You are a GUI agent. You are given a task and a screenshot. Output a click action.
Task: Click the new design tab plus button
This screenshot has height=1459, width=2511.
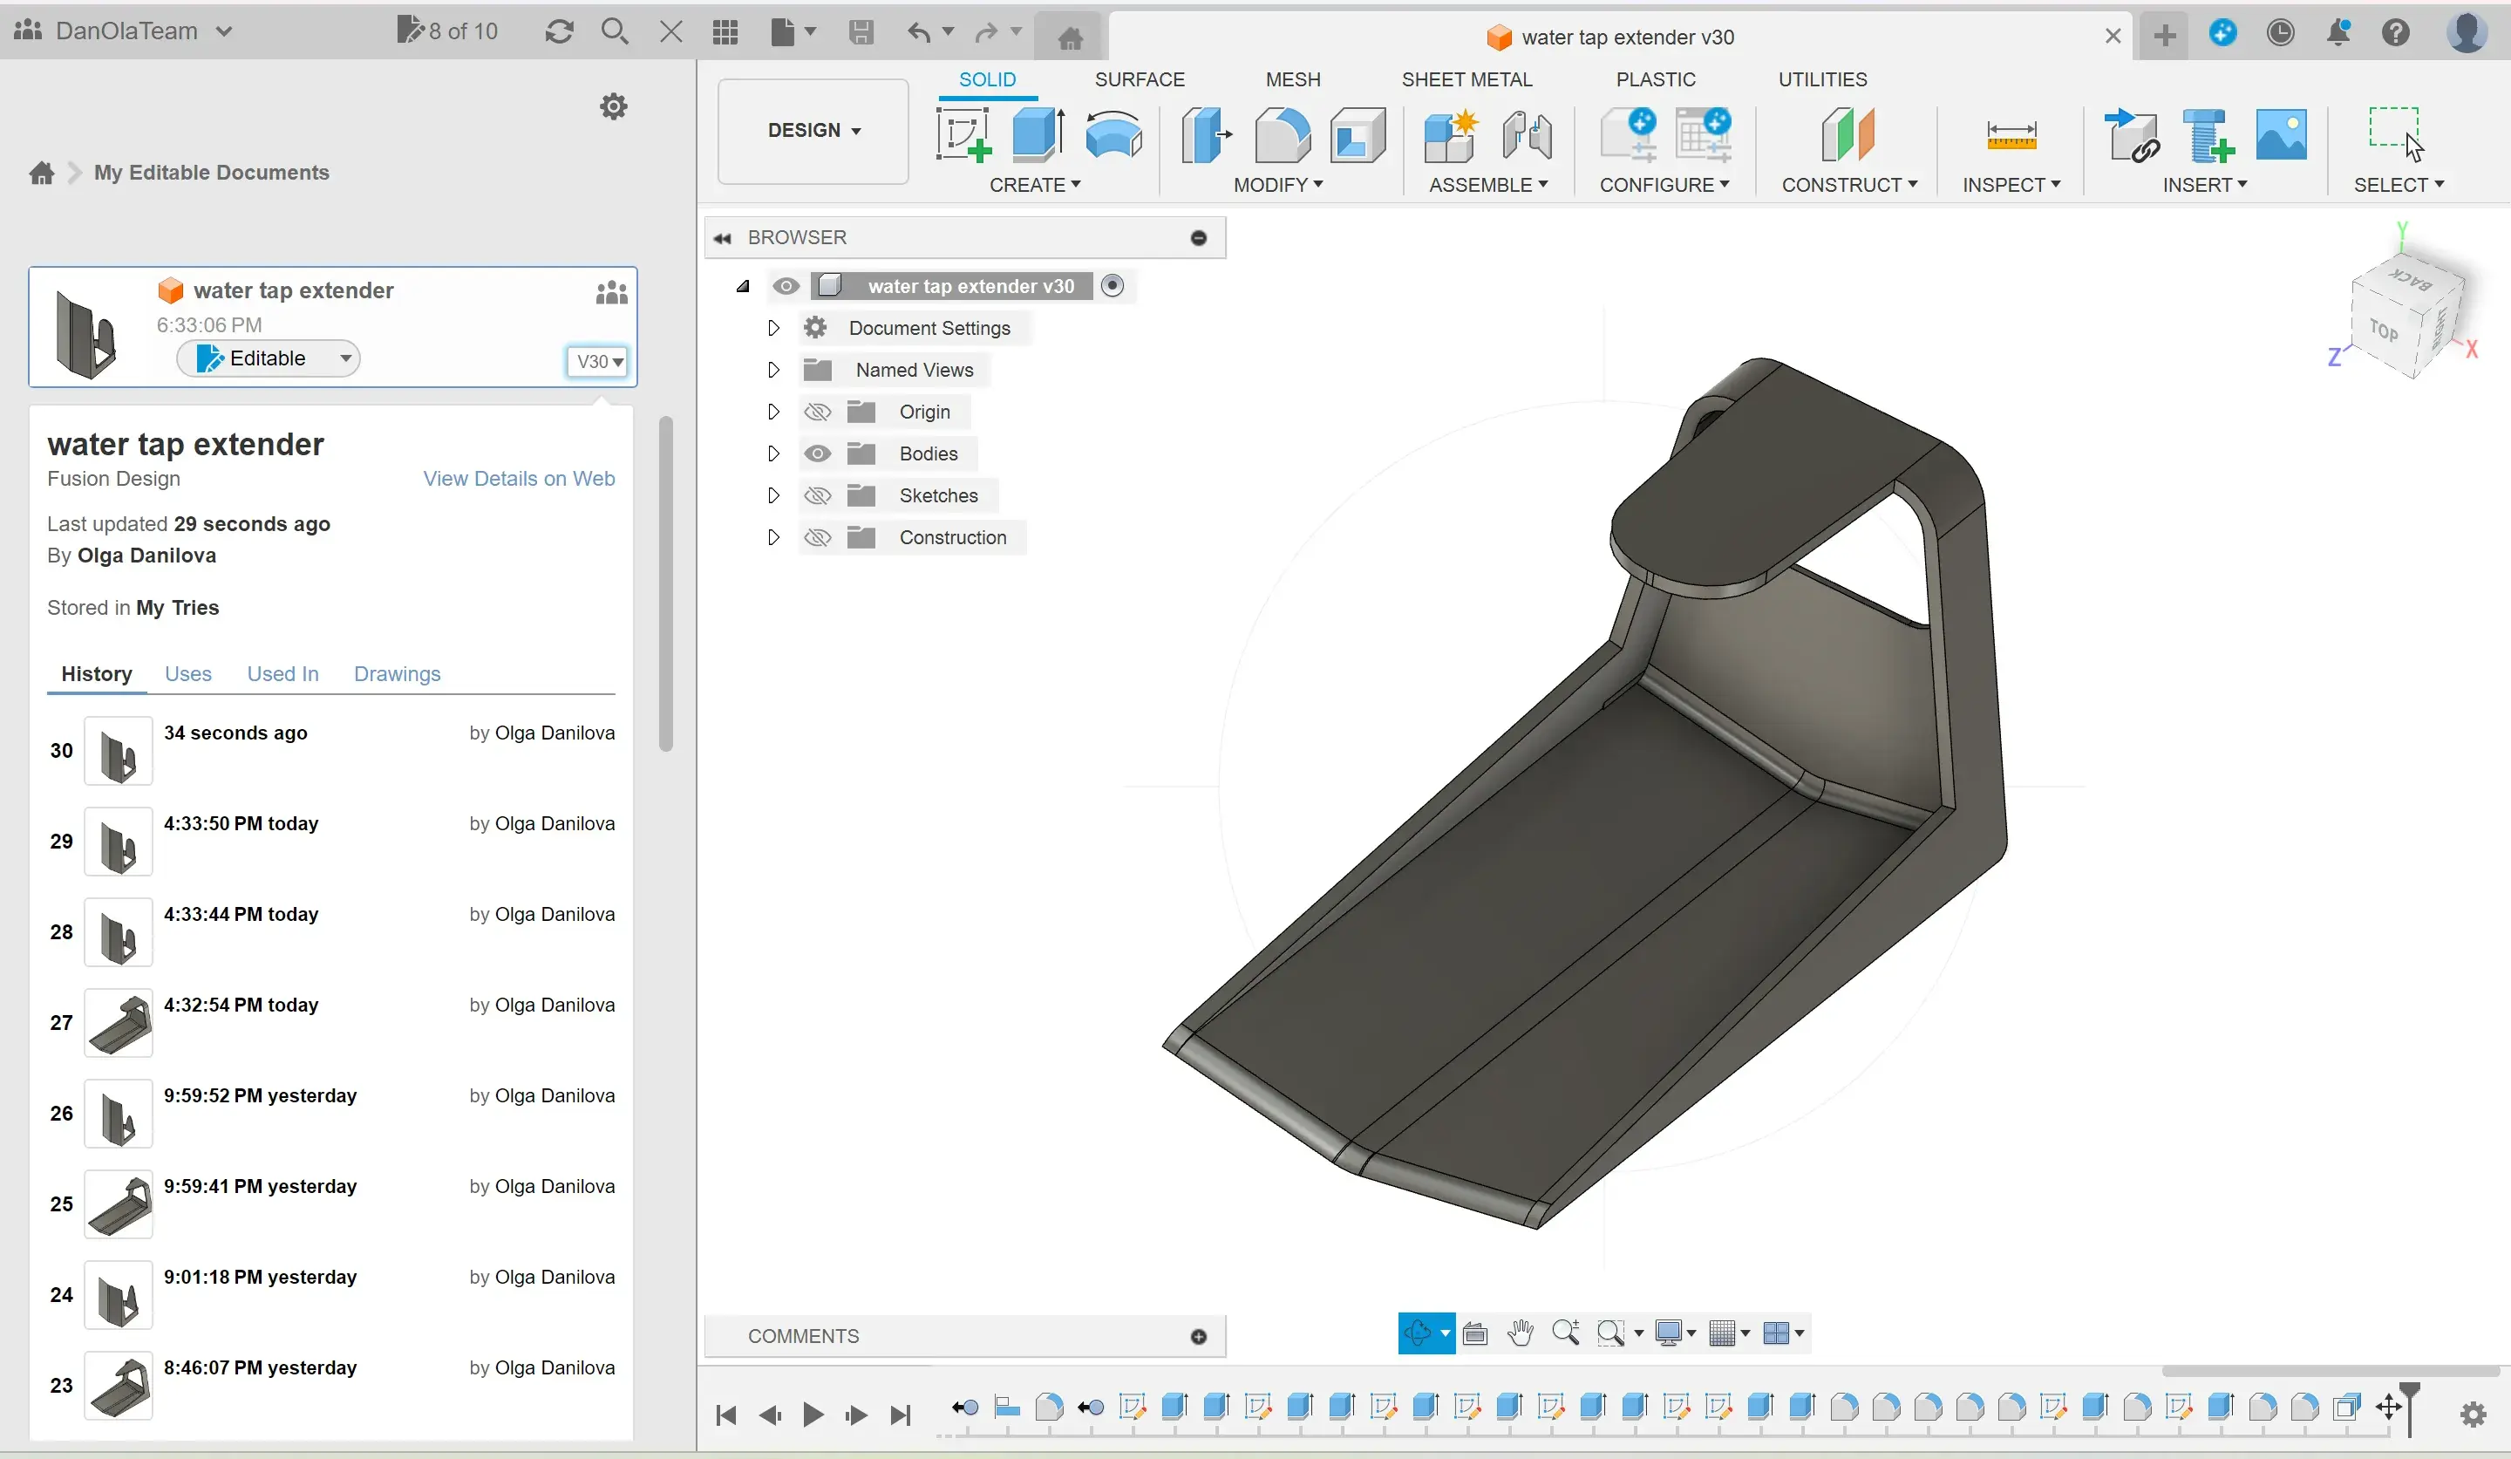2164,37
